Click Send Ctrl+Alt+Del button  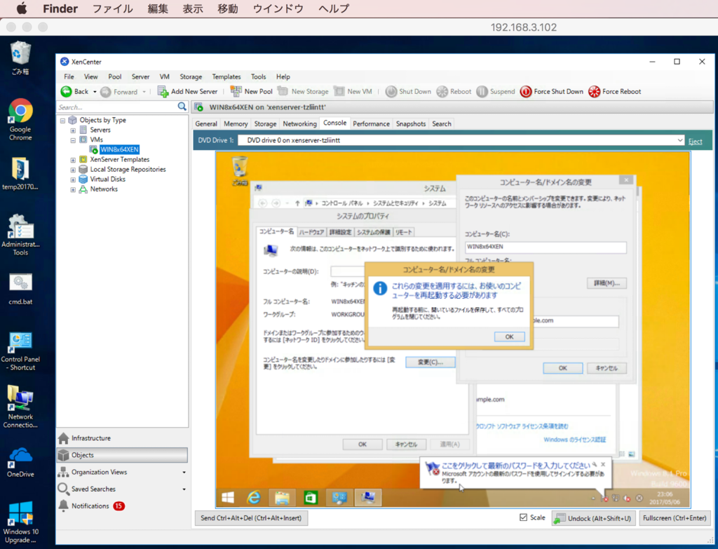tap(251, 518)
